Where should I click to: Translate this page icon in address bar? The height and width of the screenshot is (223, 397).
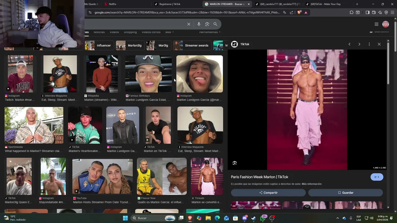pyautogui.click(x=284, y=12)
